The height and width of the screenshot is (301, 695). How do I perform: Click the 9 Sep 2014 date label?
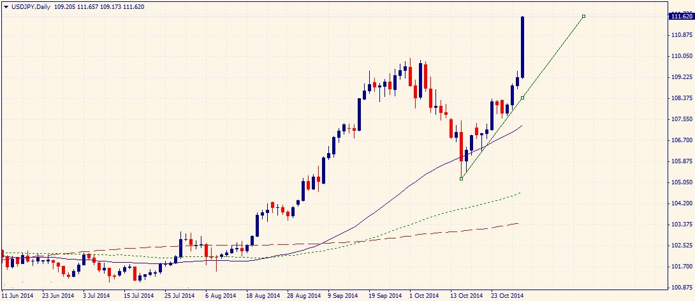[x=343, y=296]
